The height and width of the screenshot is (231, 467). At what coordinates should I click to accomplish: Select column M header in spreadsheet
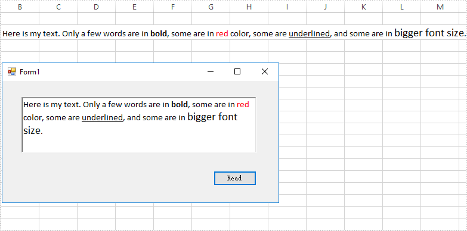(440, 7)
